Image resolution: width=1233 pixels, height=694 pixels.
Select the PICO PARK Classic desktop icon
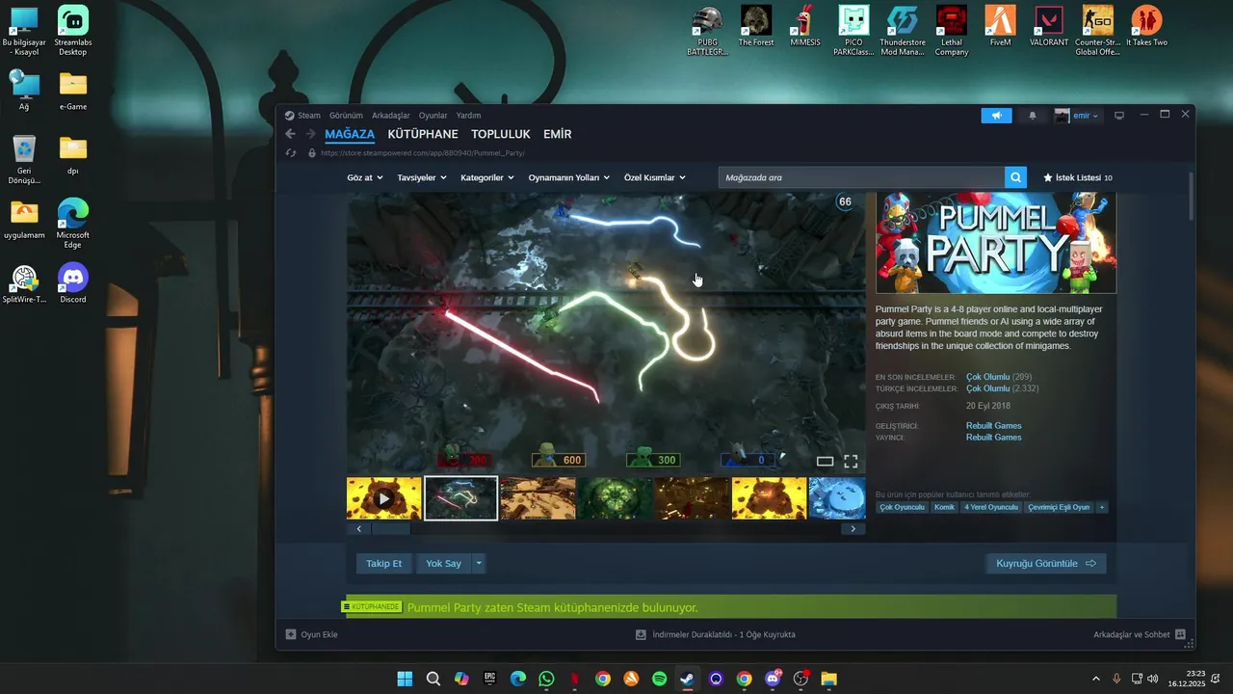(x=853, y=31)
